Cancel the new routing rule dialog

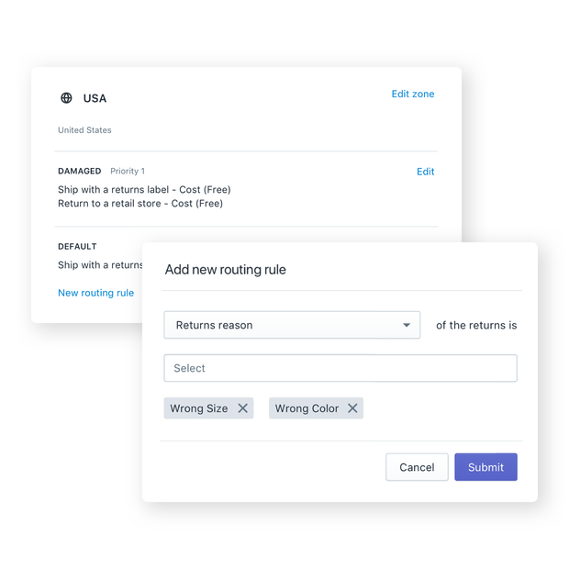[x=417, y=467]
